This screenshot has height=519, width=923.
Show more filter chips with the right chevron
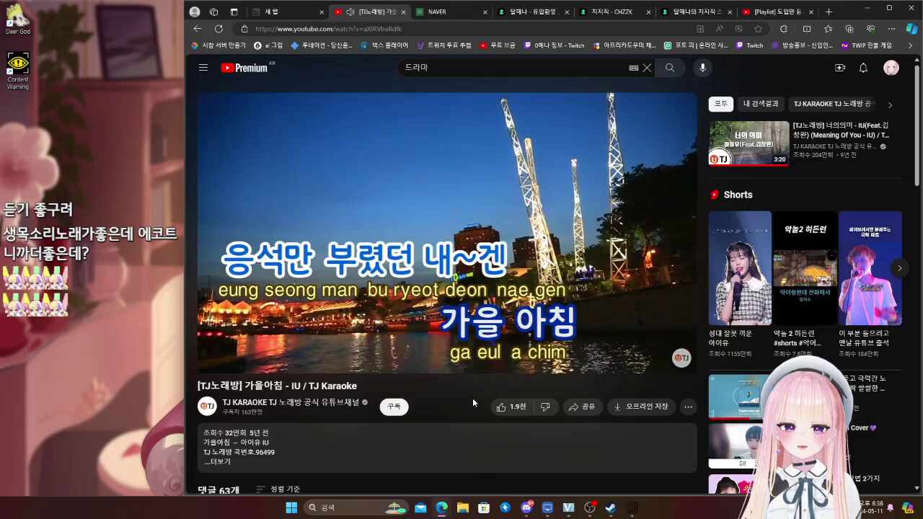890,105
